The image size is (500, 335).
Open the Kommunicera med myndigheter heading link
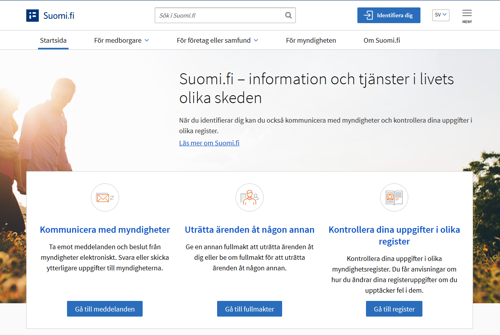point(105,230)
